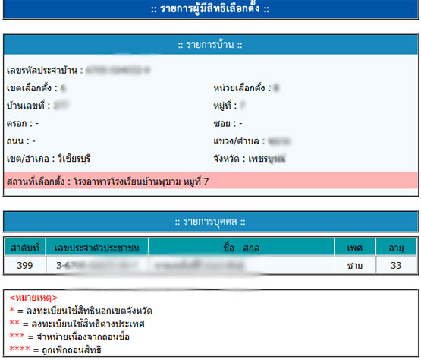
Task: Click the 'รายการบ้าน' section header
Action: (211, 45)
